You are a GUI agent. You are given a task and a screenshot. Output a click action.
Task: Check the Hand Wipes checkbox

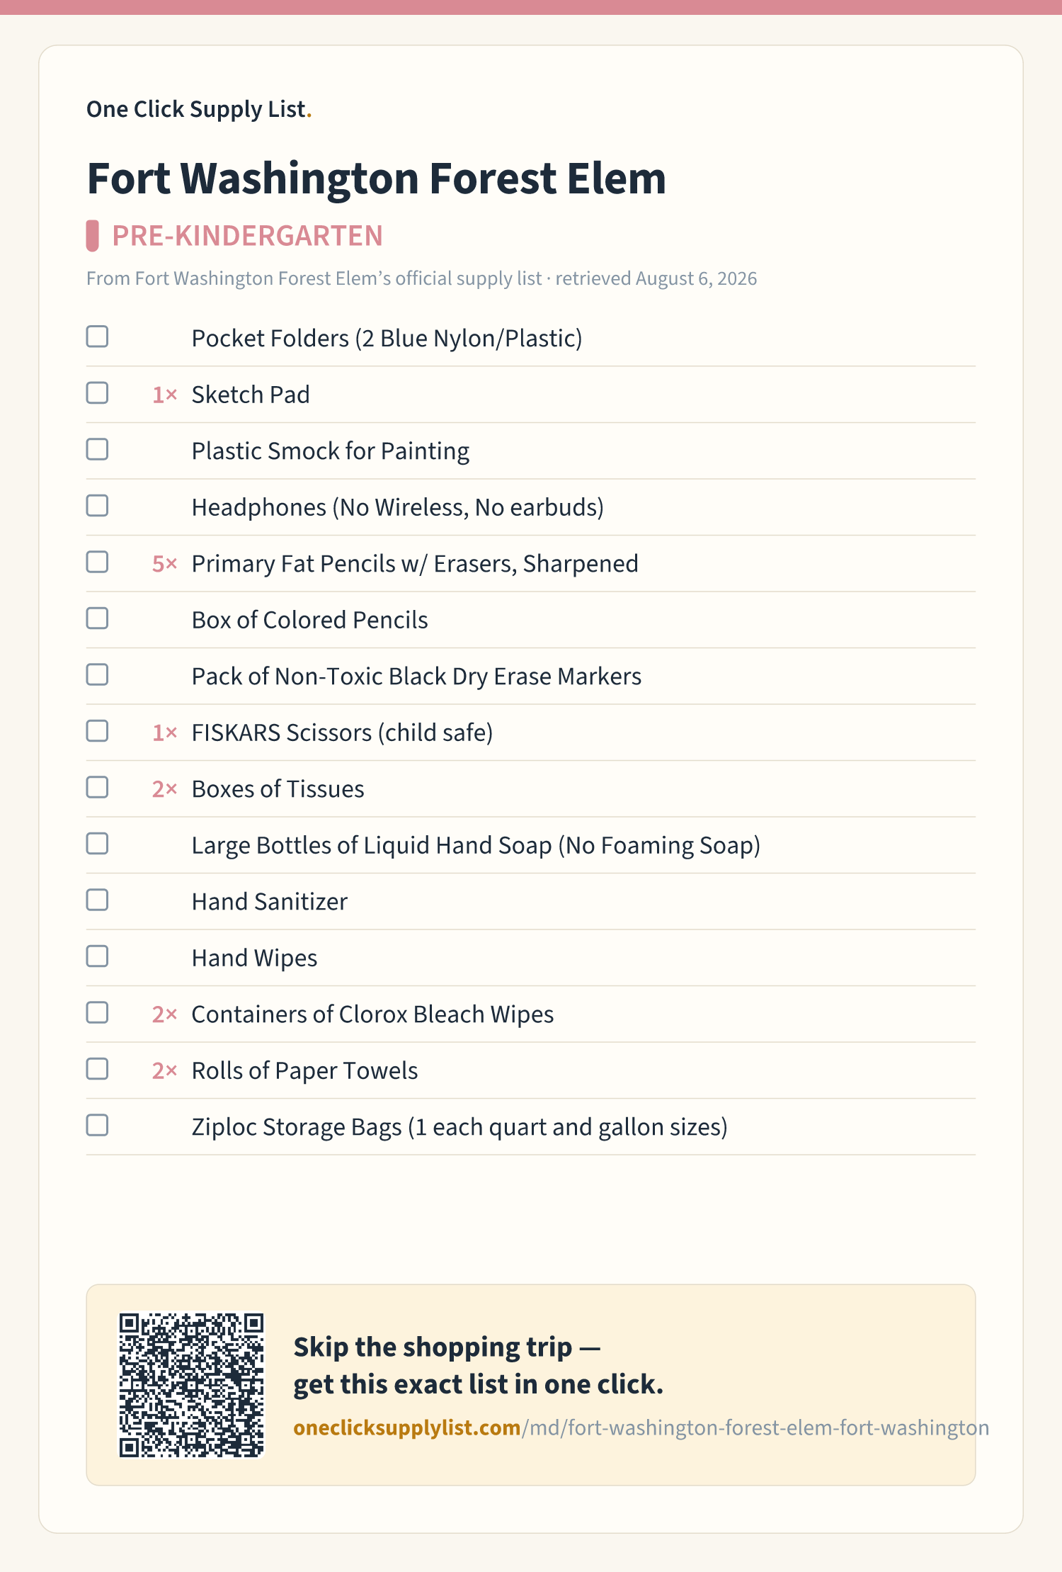97,956
